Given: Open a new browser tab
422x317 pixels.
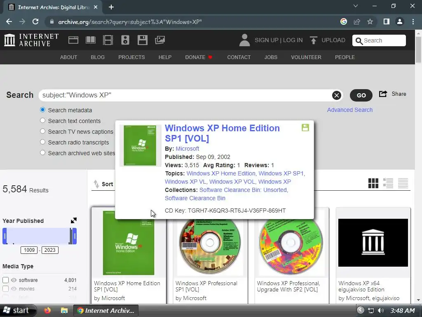Looking at the screenshot, I should tap(111, 7).
